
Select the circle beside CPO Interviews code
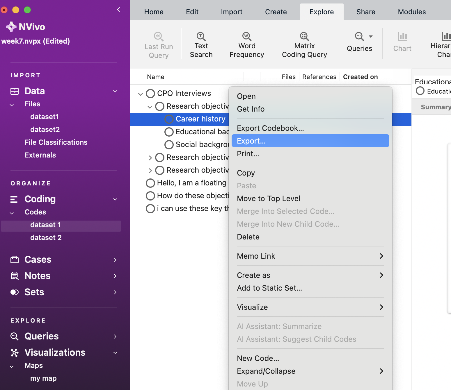pos(150,94)
